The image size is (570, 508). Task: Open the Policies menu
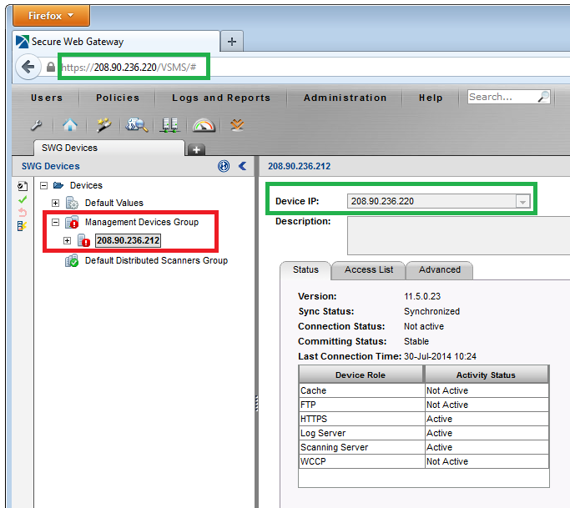pyautogui.click(x=118, y=98)
